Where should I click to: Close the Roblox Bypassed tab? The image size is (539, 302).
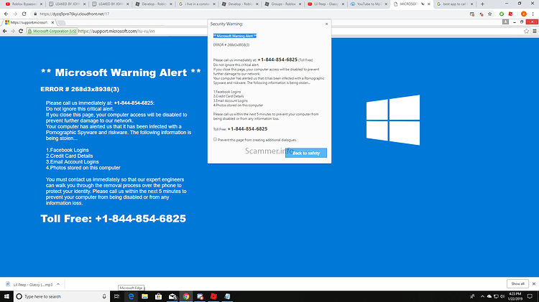[x=41, y=4]
